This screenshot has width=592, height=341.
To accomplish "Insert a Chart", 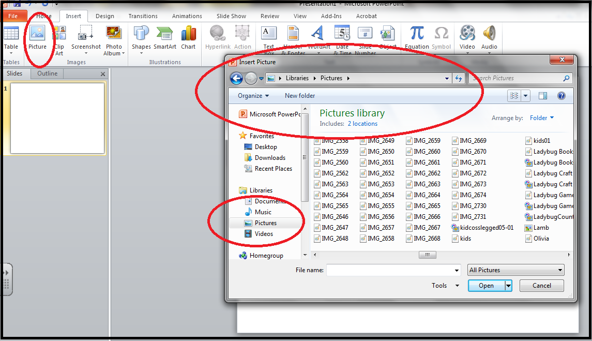I will pyautogui.click(x=188, y=38).
